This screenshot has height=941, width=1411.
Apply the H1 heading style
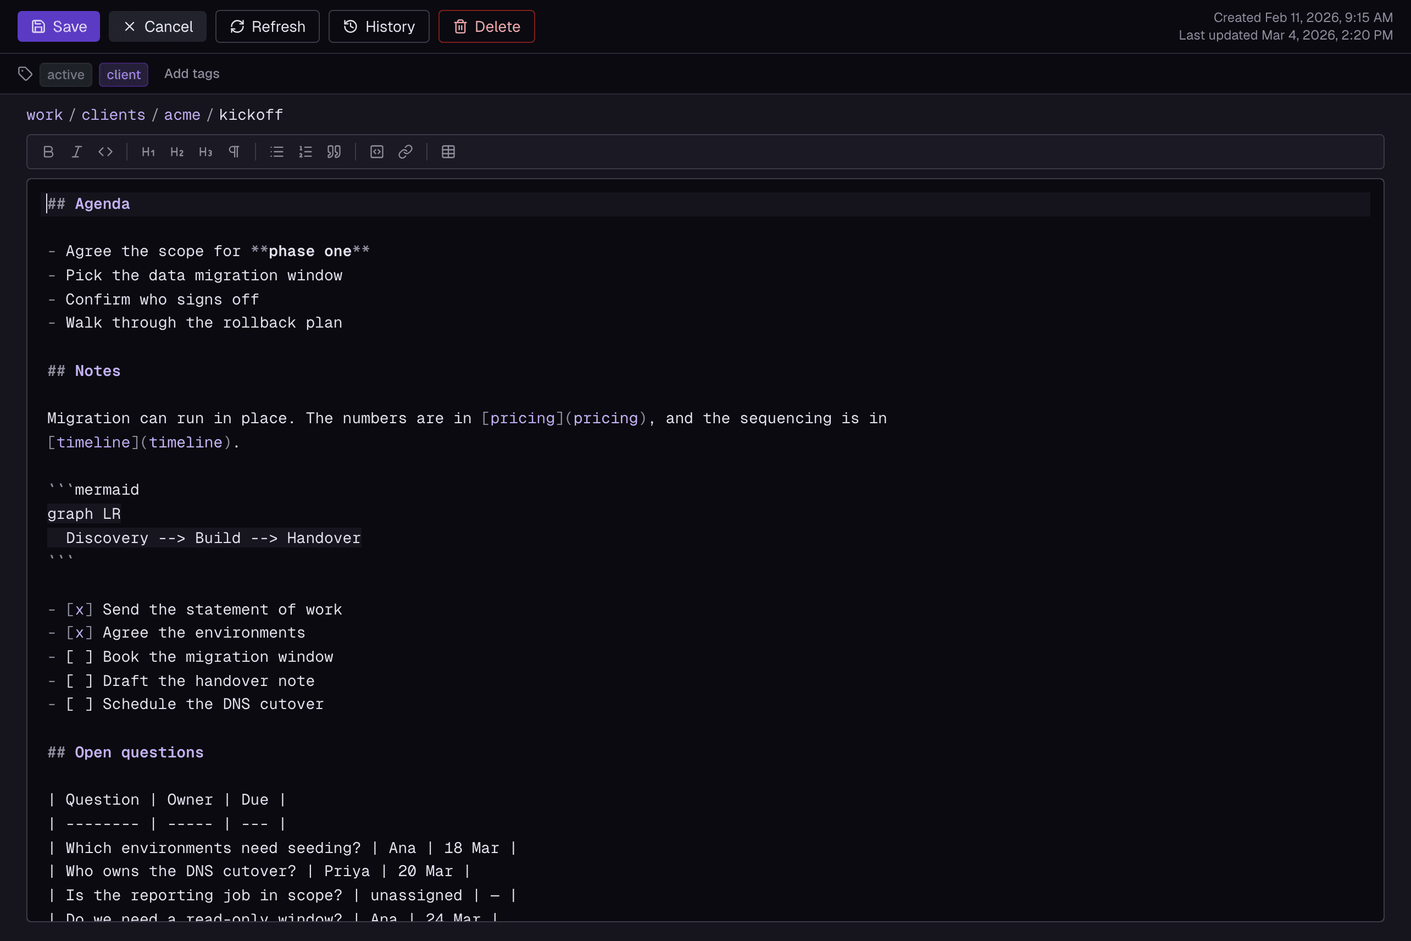(x=148, y=152)
